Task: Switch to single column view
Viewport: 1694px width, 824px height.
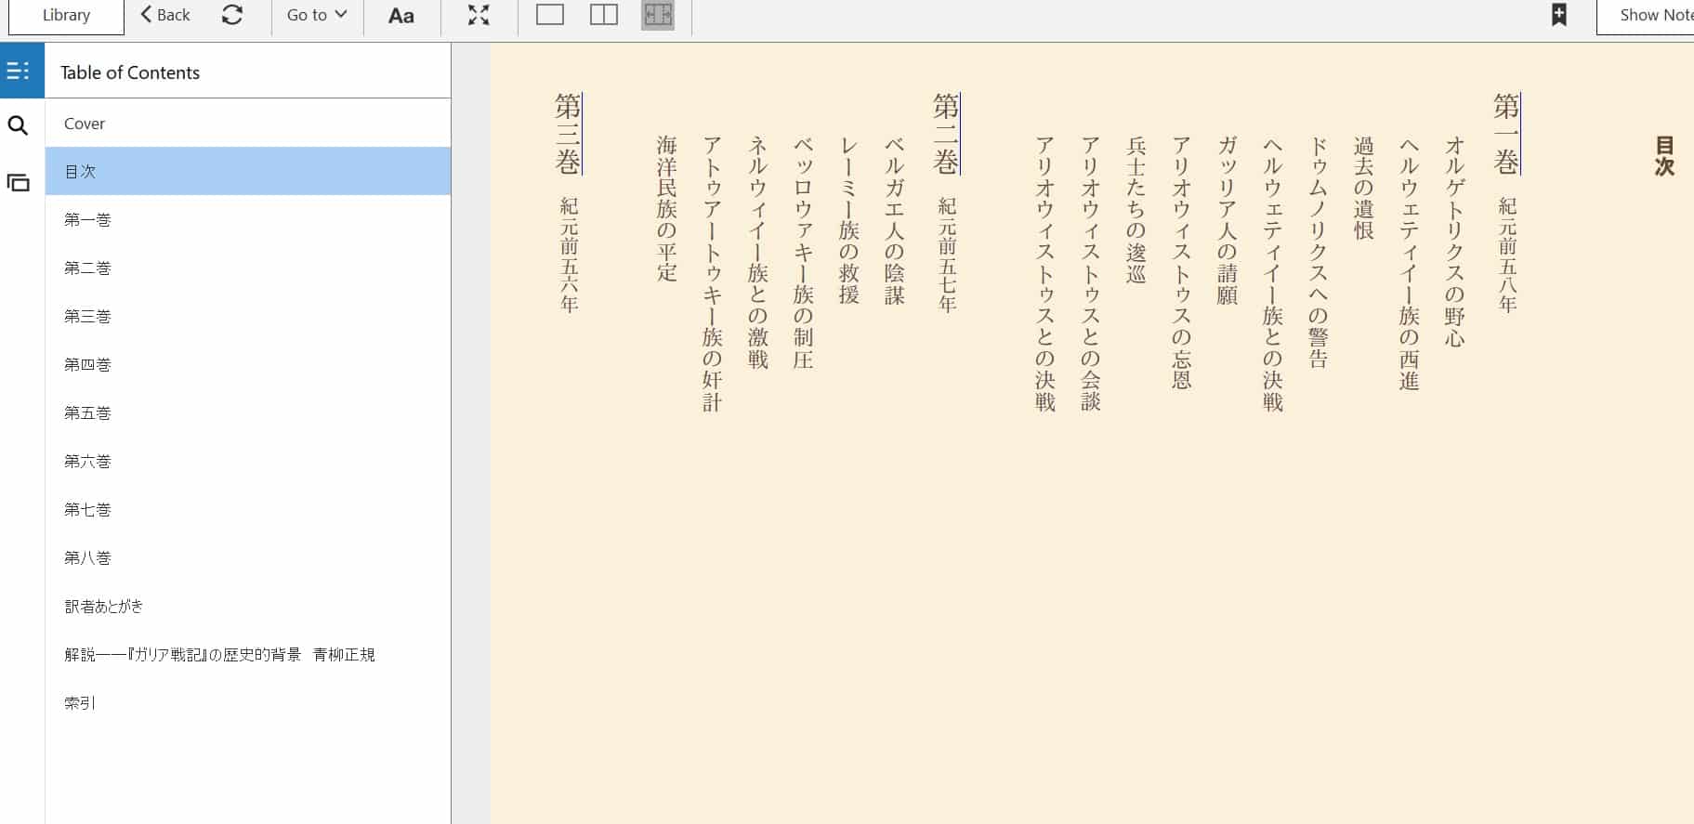Action: [550, 16]
